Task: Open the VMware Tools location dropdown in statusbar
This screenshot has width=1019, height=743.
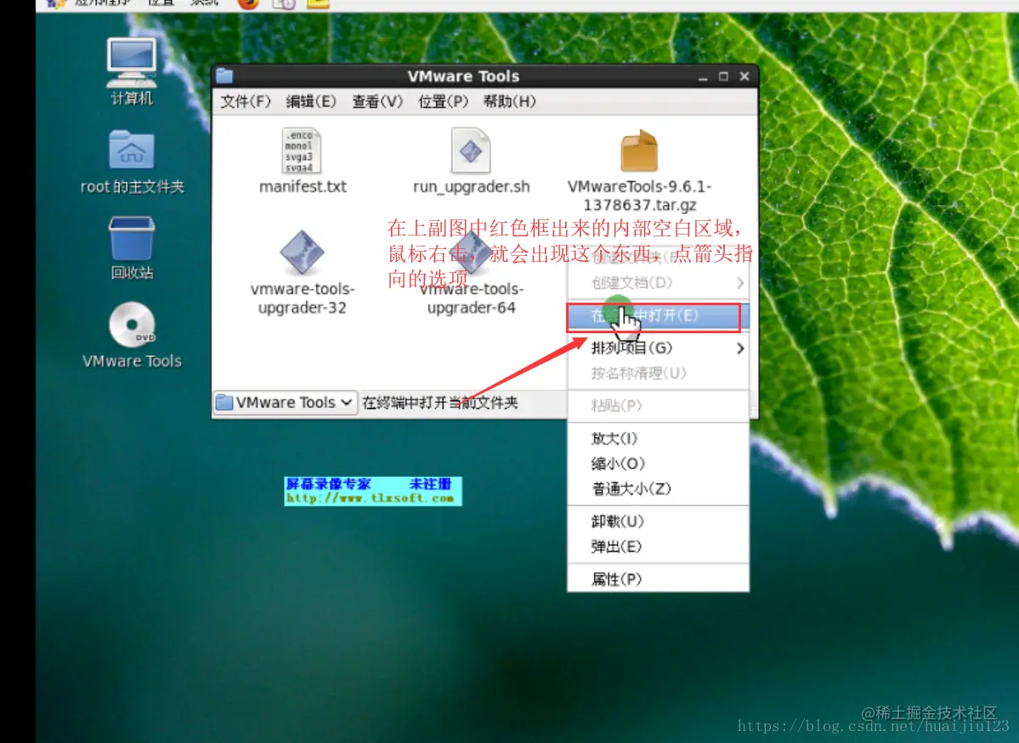Action: pos(285,402)
